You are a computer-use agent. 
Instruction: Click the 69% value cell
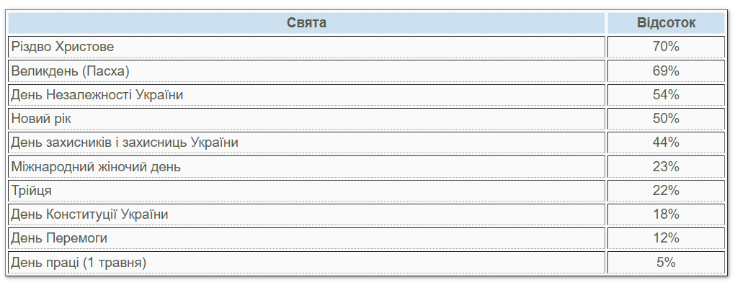click(666, 71)
